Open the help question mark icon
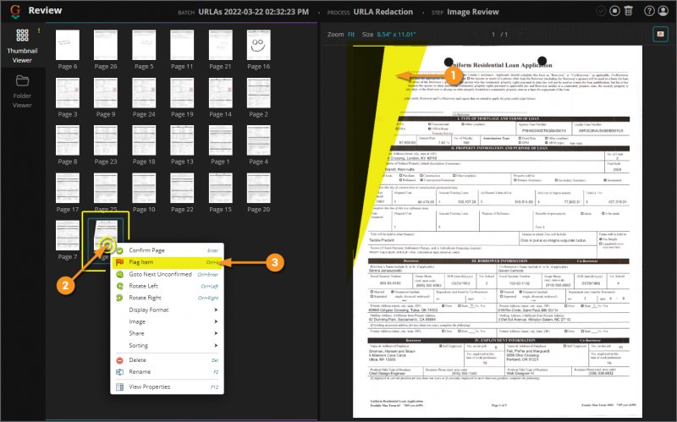This screenshot has height=422, width=677. point(649,11)
